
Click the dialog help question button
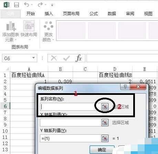point(125,87)
